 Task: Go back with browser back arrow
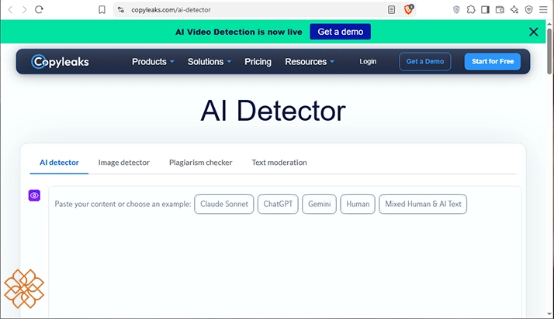[x=10, y=10]
